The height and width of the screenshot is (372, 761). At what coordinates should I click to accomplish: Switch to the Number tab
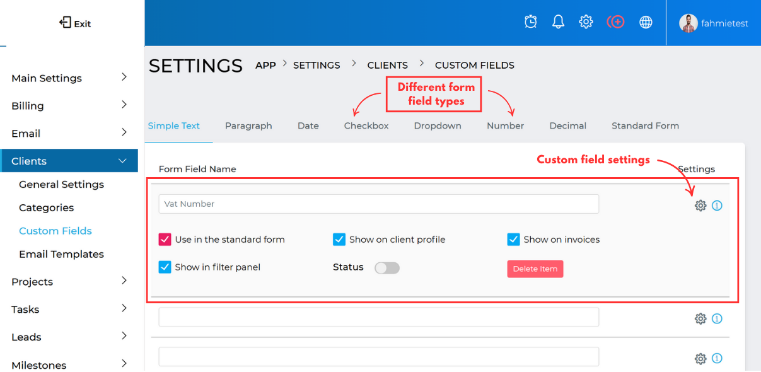[505, 125]
